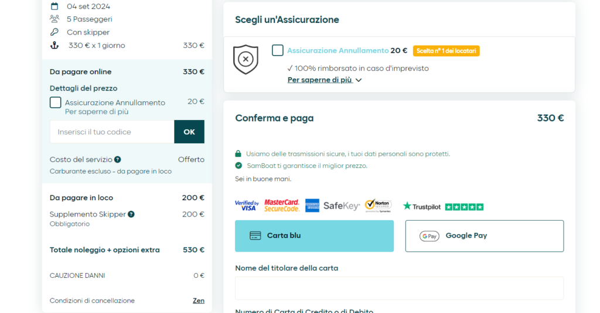Click info icon beside Costo del servizio
This screenshot has width=600, height=313.
coord(118,160)
